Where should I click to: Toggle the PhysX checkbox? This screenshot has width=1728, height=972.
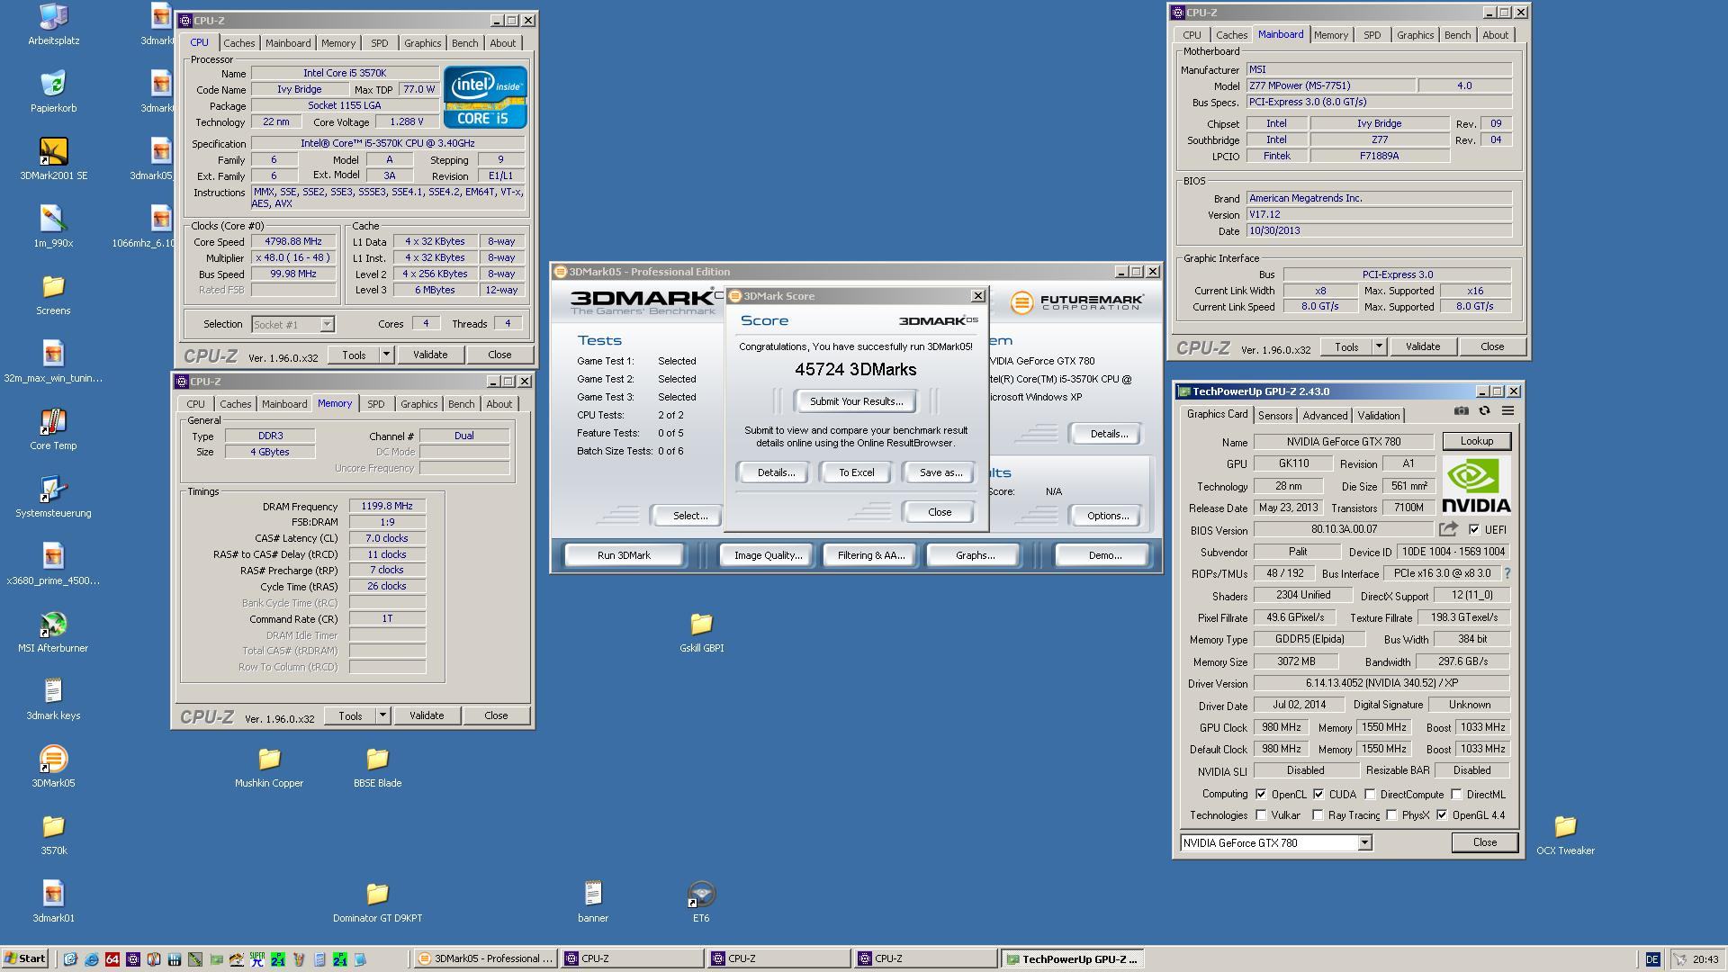pos(1391,815)
